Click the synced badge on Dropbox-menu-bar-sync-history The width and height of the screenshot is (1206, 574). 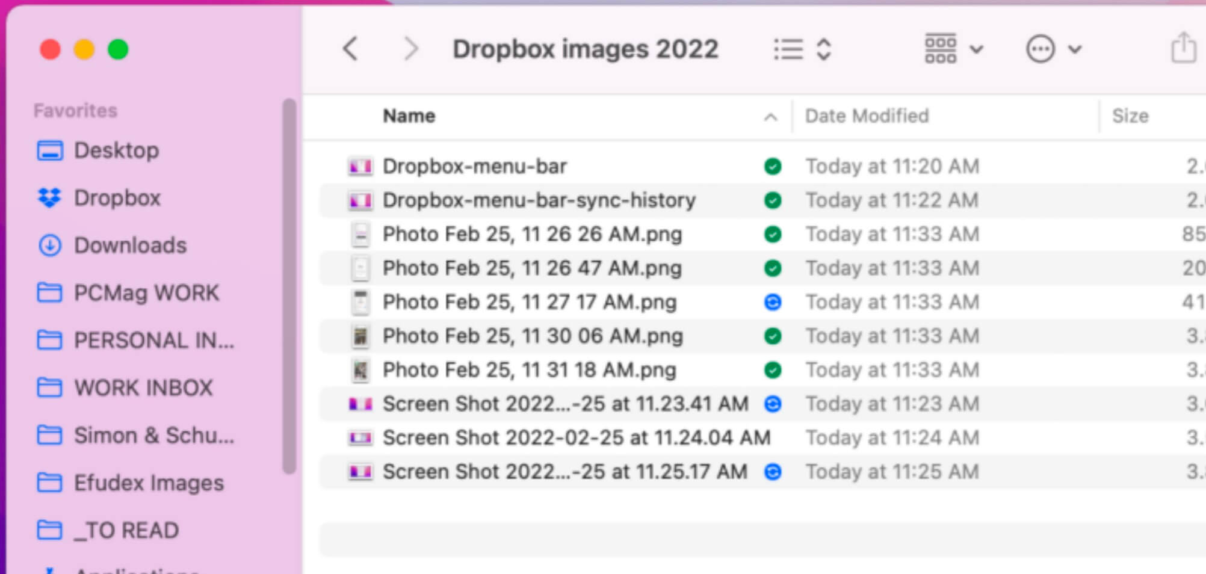click(x=773, y=200)
